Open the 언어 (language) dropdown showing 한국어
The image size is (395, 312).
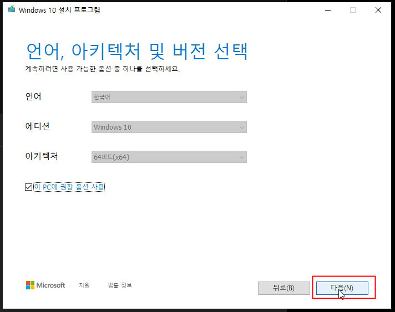pyautogui.click(x=169, y=97)
